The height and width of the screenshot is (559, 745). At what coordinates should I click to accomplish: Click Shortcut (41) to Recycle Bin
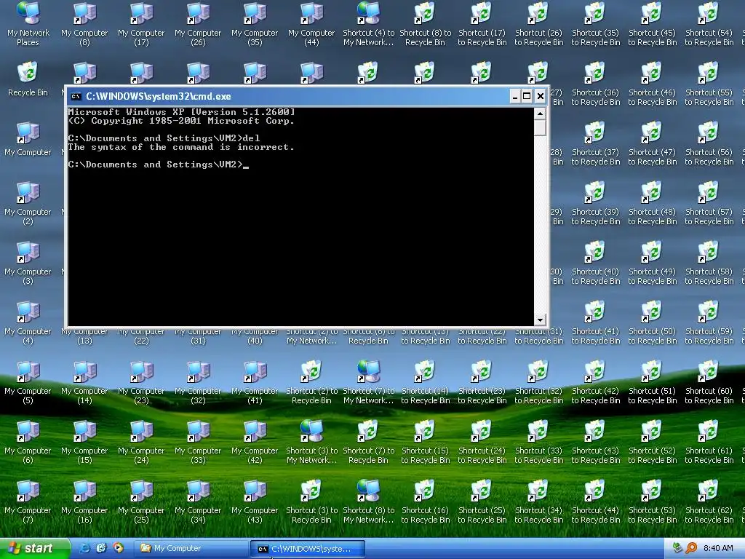coord(595,322)
